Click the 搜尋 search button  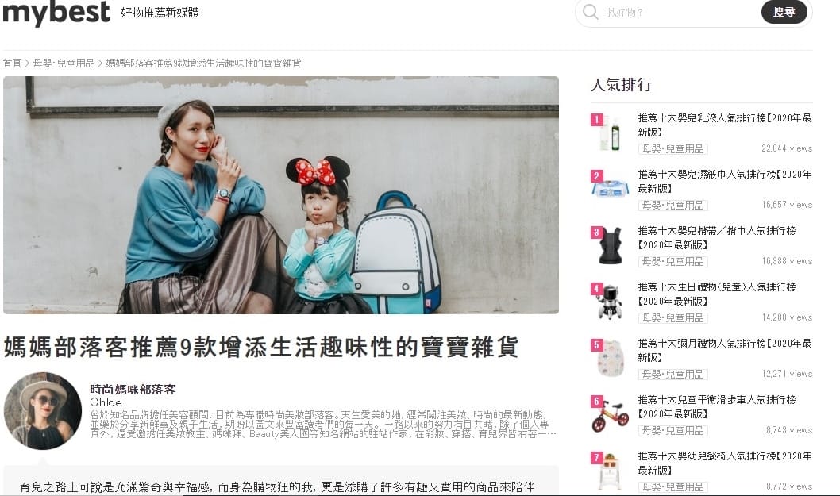784,12
